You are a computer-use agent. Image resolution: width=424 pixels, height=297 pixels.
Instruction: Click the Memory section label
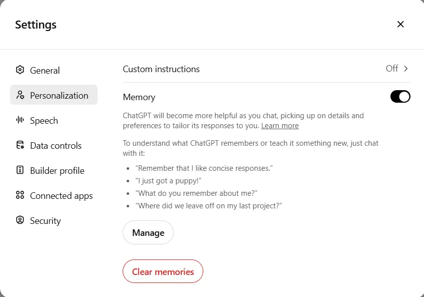(x=139, y=97)
